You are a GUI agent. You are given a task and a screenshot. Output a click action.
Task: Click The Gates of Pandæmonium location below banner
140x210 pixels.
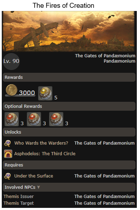point(105,56)
